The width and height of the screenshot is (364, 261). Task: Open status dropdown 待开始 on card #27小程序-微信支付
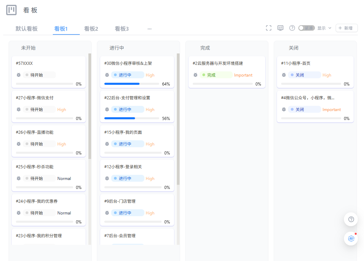click(x=39, y=109)
